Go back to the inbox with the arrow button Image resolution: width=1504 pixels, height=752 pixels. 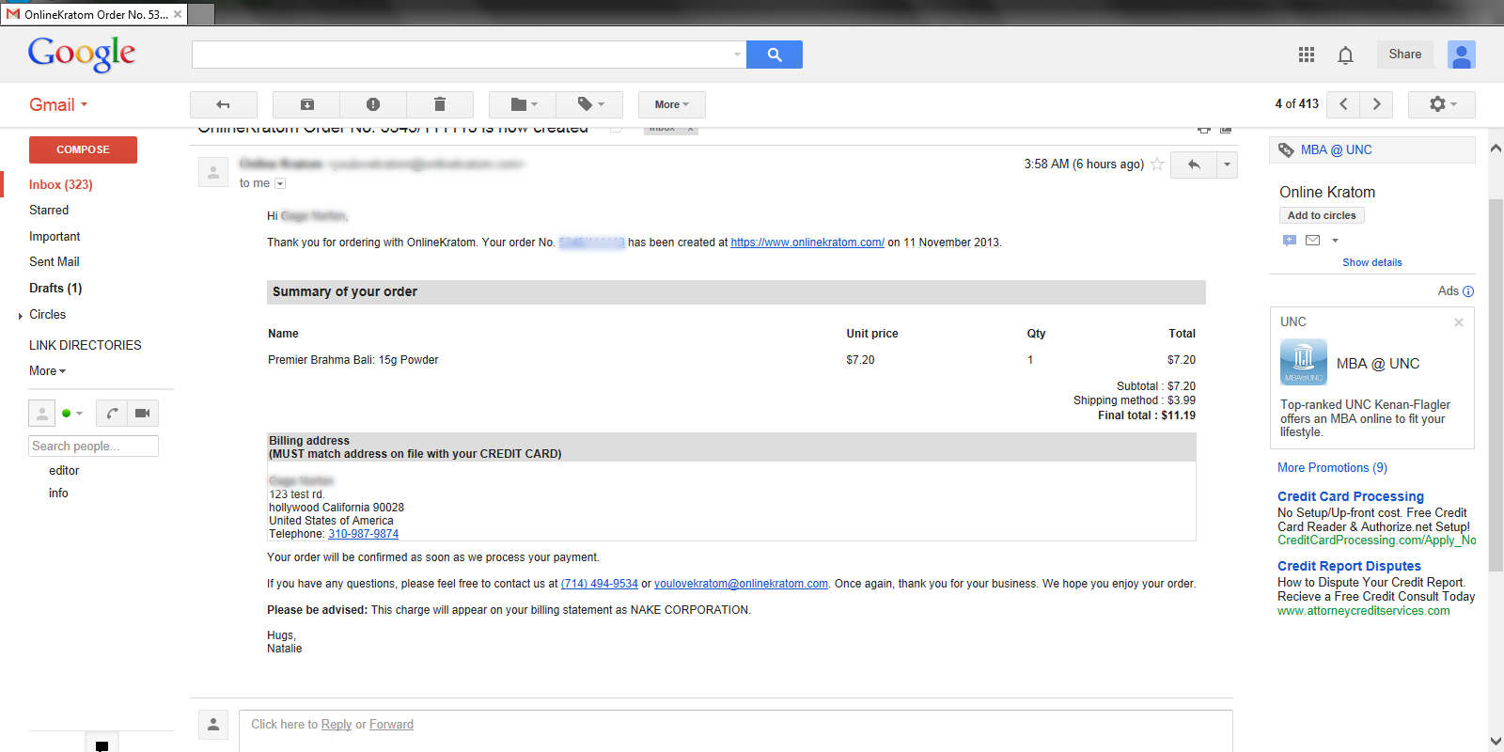[x=224, y=104]
